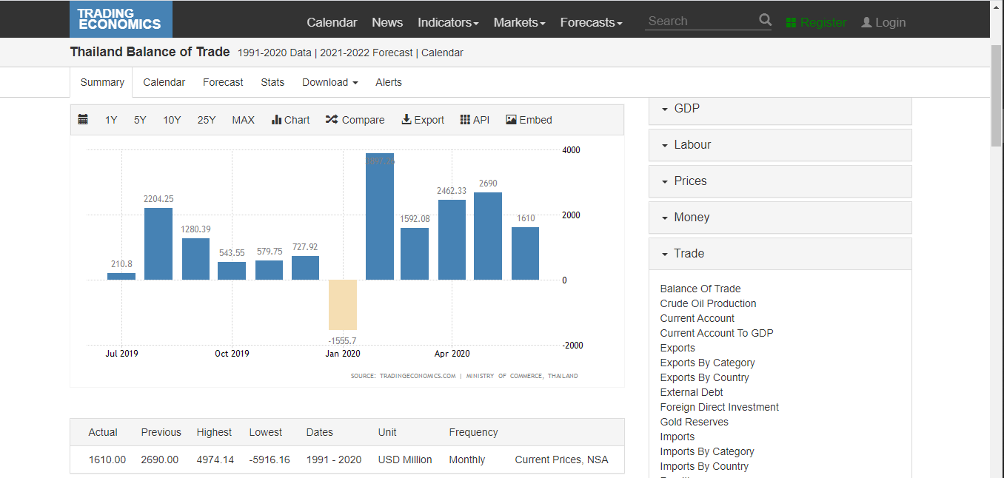Click the Login link

click(883, 22)
